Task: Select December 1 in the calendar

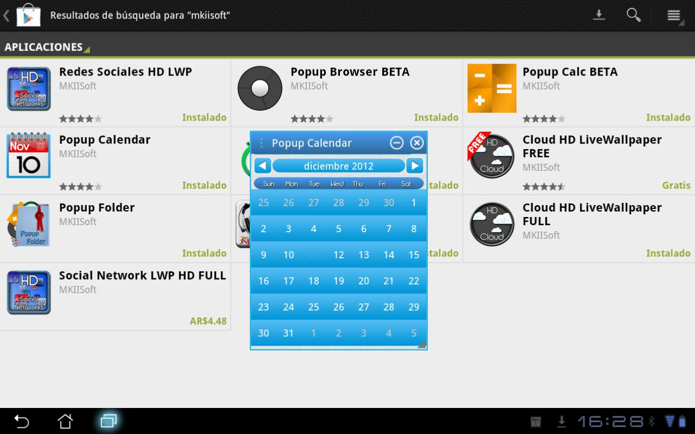Action: coord(414,202)
